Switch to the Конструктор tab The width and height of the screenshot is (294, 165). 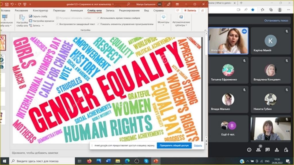point(40,11)
